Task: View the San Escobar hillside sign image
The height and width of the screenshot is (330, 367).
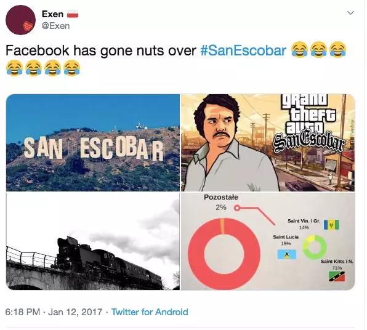Action: pyautogui.click(x=93, y=143)
